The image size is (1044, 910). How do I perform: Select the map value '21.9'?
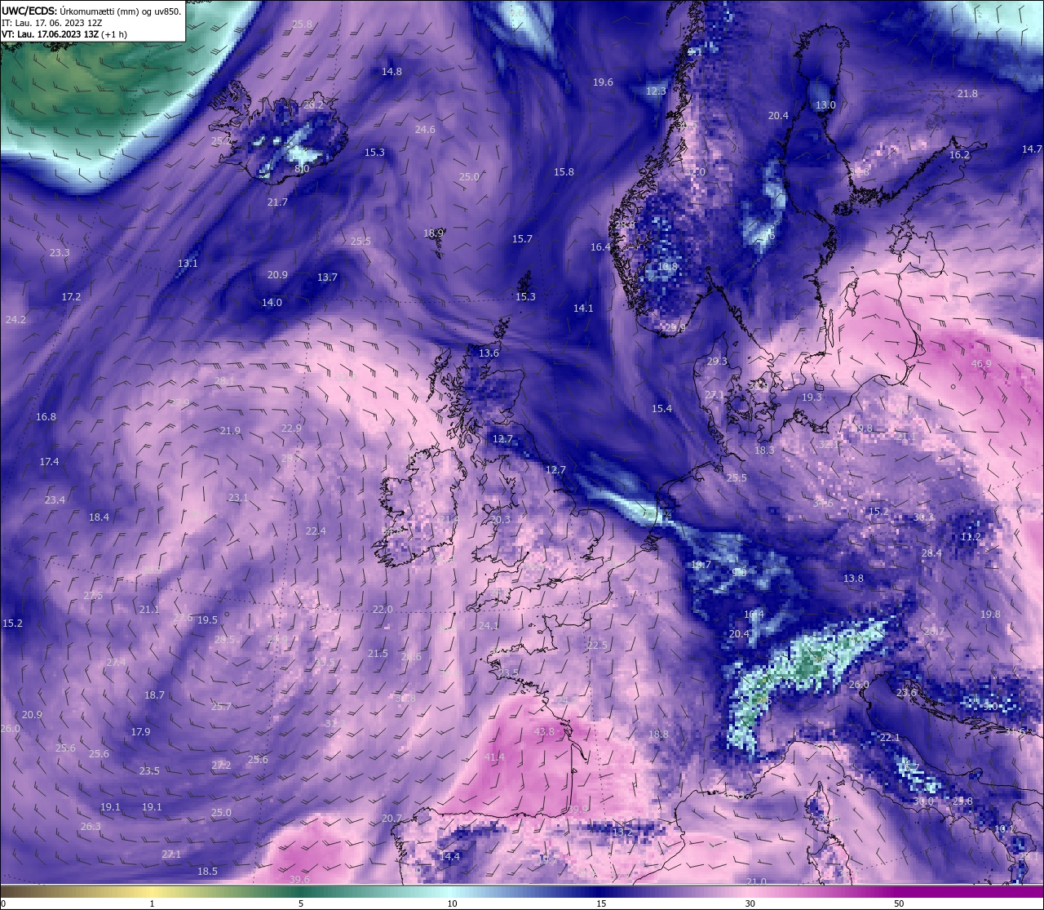(x=230, y=431)
